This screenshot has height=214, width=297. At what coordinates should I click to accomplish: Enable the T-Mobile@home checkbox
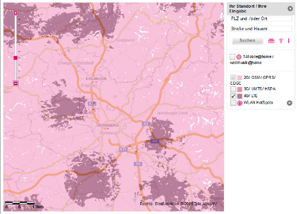232,57
